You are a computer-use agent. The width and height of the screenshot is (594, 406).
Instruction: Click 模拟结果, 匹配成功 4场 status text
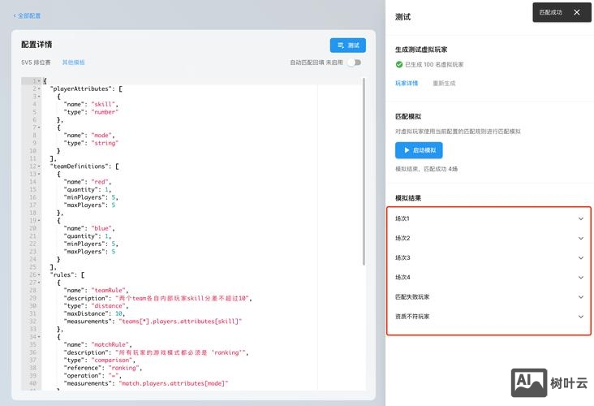[x=426, y=169]
